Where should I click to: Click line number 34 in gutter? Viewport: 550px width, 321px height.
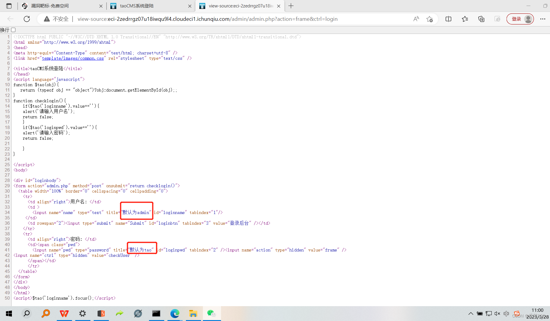[x=7, y=213]
